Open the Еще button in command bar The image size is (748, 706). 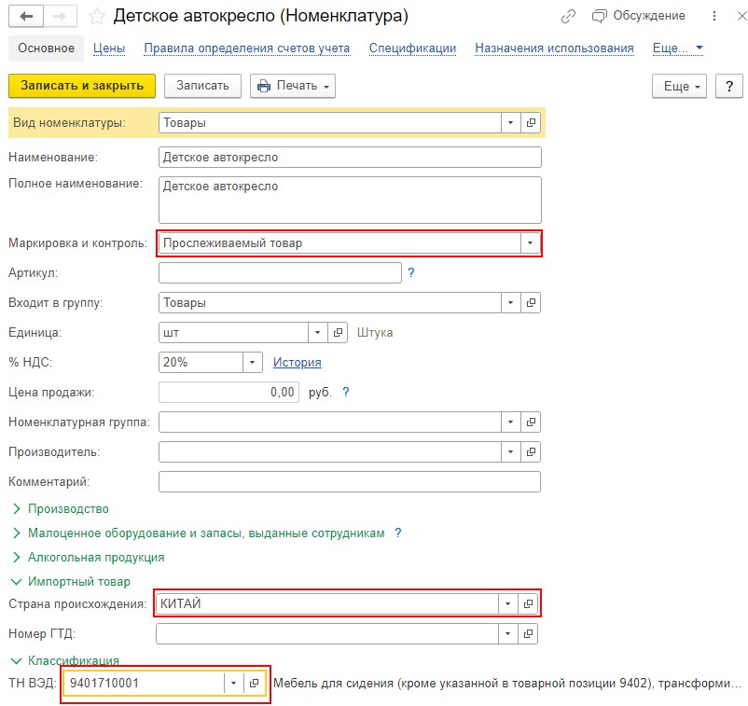tap(679, 87)
